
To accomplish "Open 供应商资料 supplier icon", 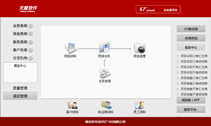I will (106, 105).
